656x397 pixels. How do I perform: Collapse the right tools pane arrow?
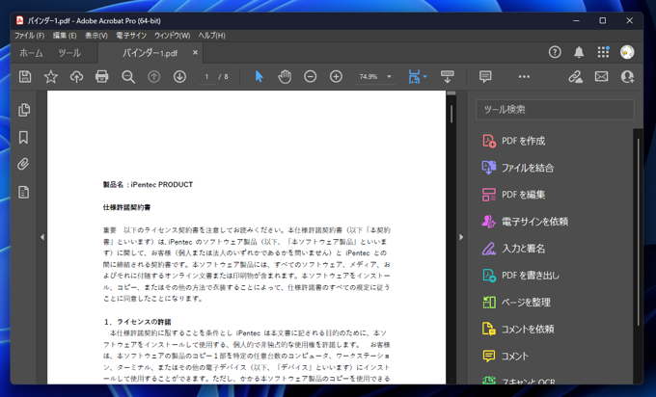461,237
